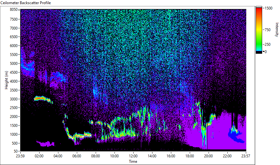Click the 7500 height axis value
Image resolution: width=280 pixels, height=165 pixels.
tap(14, 19)
